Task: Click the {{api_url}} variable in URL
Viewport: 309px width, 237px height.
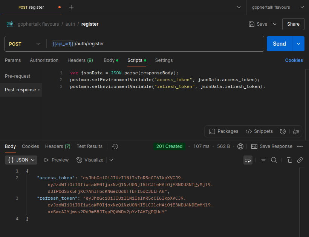Action: coord(63,44)
